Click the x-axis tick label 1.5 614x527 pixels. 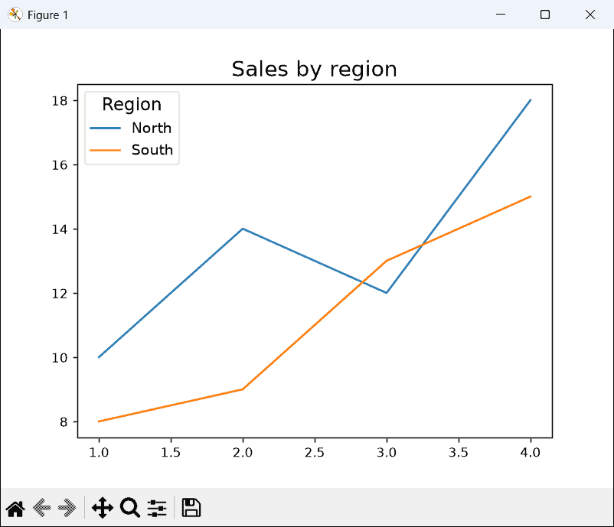[x=171, y=453]
